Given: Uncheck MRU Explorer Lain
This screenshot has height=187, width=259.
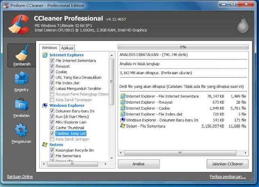Looking at the screenshot, I should (x=52, y=122).
